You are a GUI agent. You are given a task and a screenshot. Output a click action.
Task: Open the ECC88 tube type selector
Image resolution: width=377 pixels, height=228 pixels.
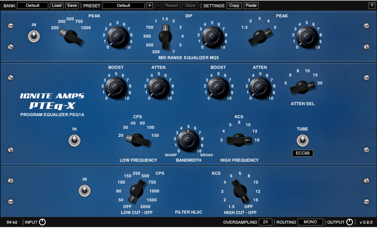(303, 153)
